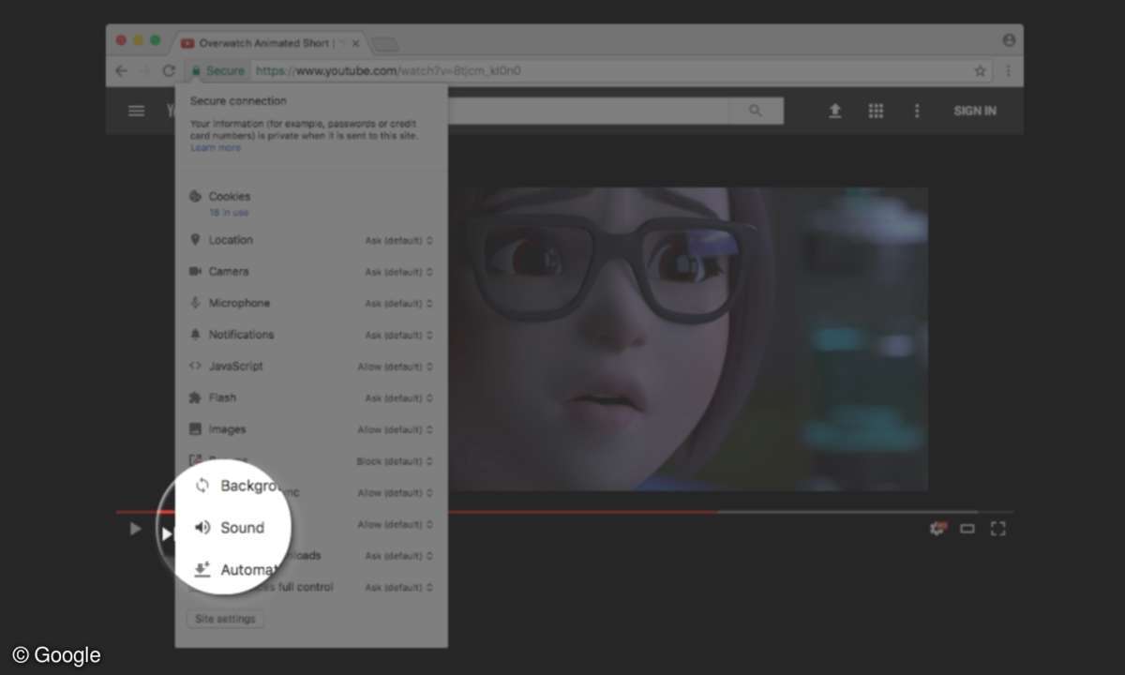
Task: Click the JavaScript code brackets icon
Action: coord(195,367)
